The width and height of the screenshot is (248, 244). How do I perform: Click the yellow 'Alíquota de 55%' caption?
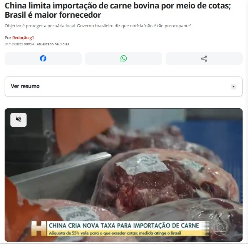[115, 233]
